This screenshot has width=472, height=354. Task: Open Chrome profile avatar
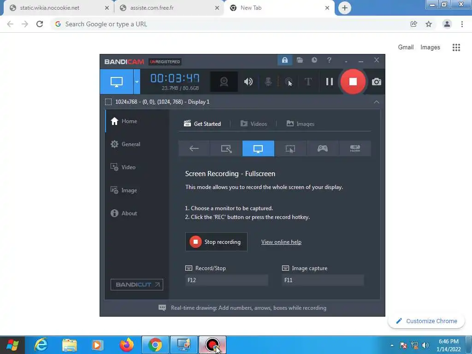coord(447,24)
